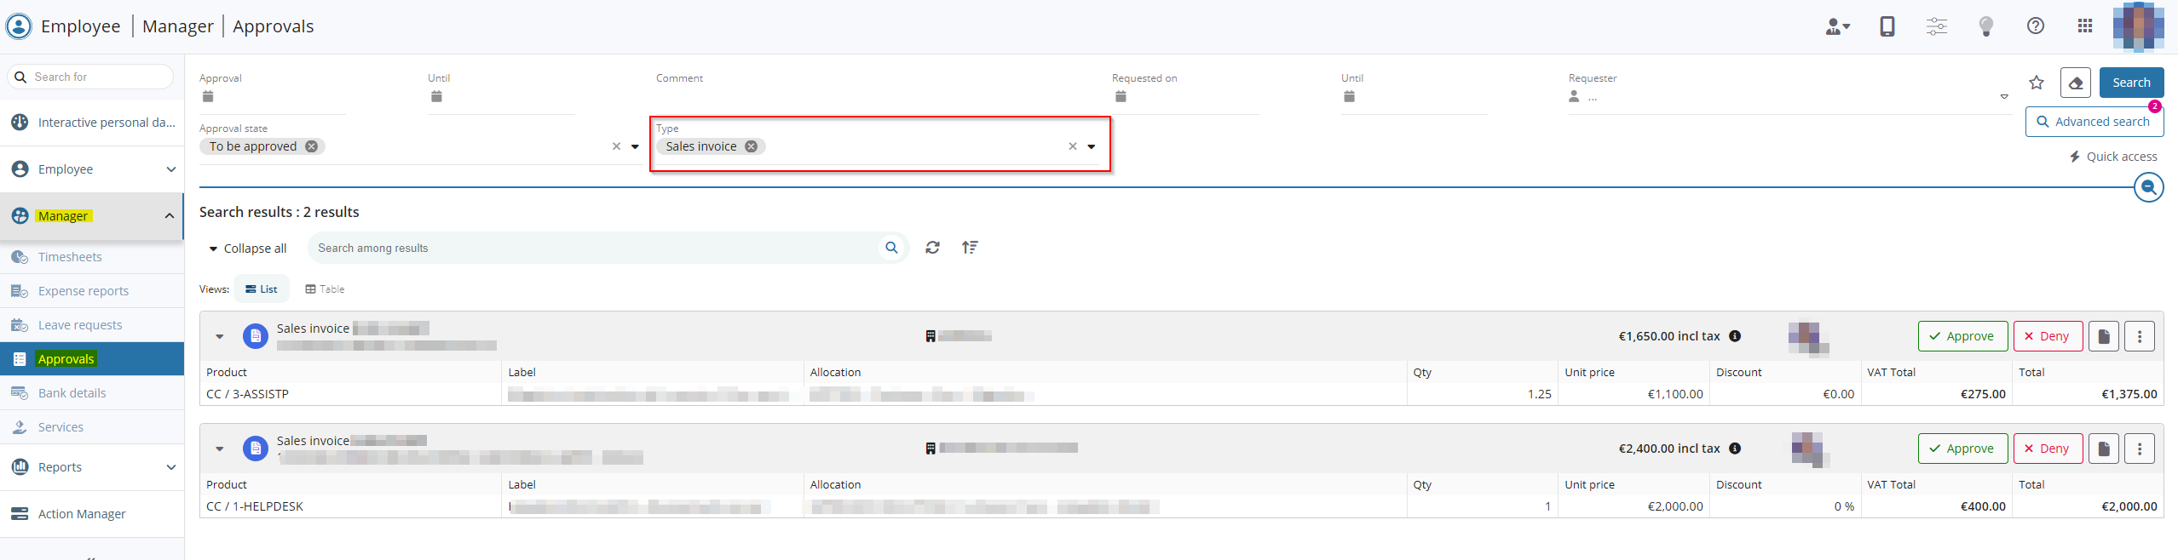Deny the €2,400.00 sales invoice
Screen dimensions: 2178x560
click(x=2047, y=449)
